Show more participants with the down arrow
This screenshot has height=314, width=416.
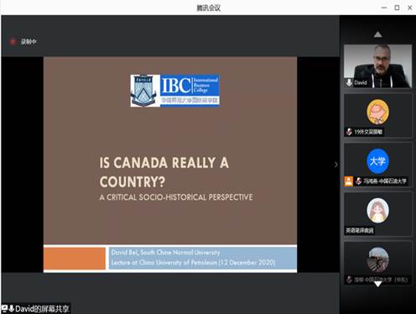(377, 284)
